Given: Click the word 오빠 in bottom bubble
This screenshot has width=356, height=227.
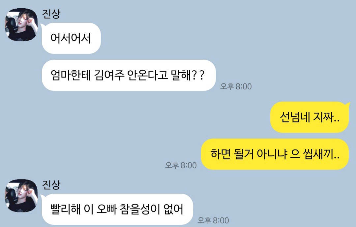Looking at the screenshot, I should (x=107, y=209).
